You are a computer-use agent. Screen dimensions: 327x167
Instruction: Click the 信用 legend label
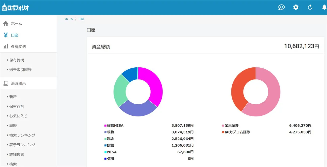point(111,158)
